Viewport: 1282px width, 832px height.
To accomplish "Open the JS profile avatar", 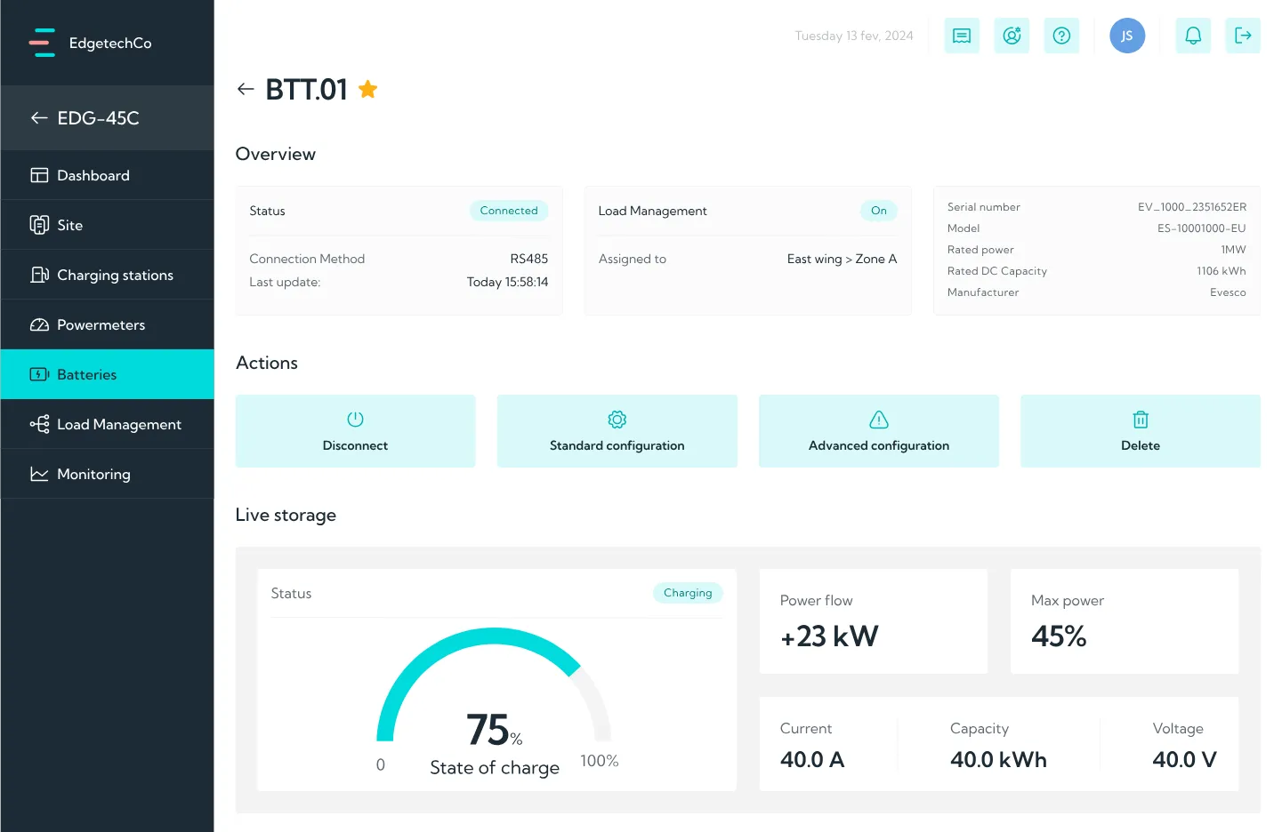I will pyautogui.click(x=1127, y=36).
